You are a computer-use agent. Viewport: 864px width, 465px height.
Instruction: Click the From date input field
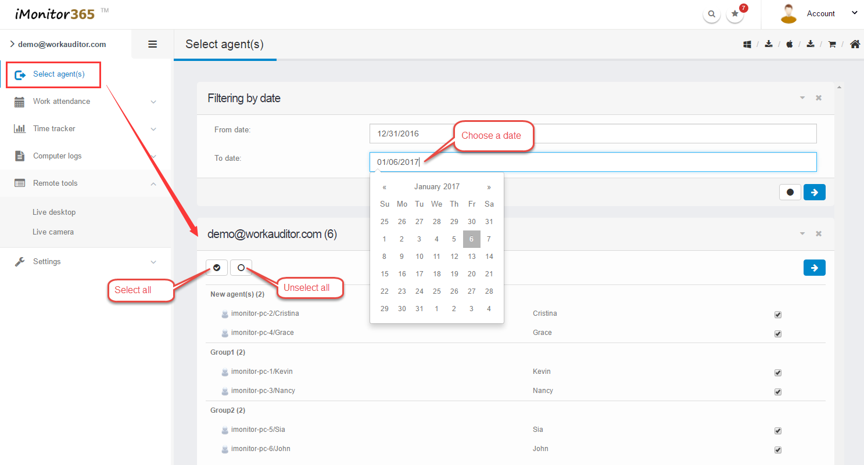[593, 134]
